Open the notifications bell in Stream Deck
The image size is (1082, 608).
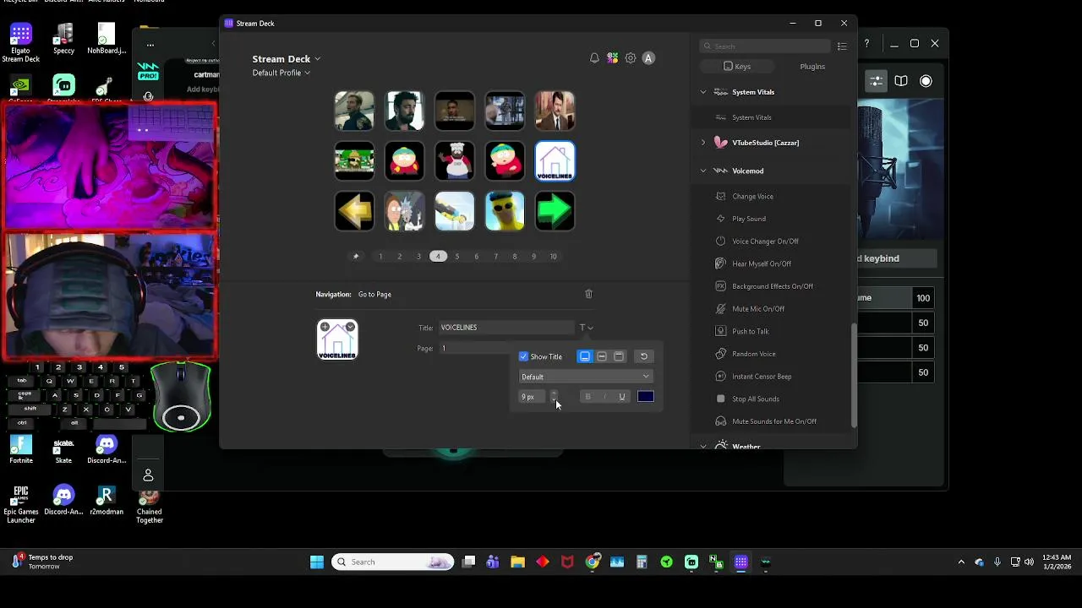594,58
